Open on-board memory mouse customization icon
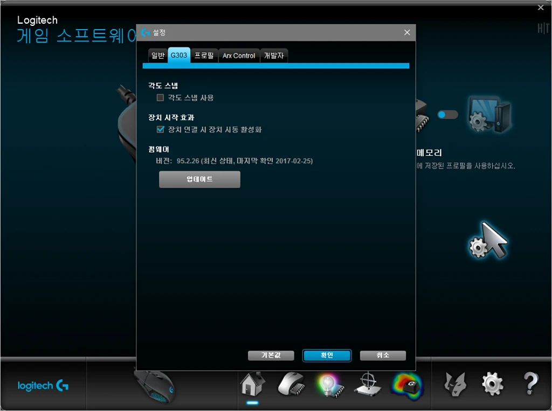The height and width of the screenshot is (411, 552). coord(291,384)
